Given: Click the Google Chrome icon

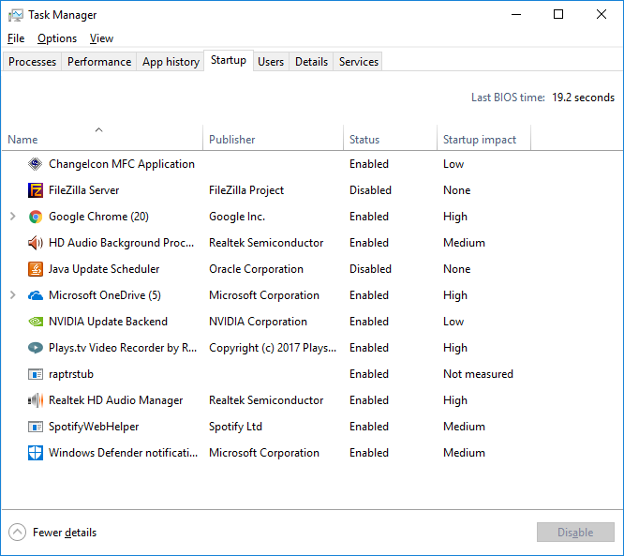Looking at the screenshot, I should coord(35,217).
